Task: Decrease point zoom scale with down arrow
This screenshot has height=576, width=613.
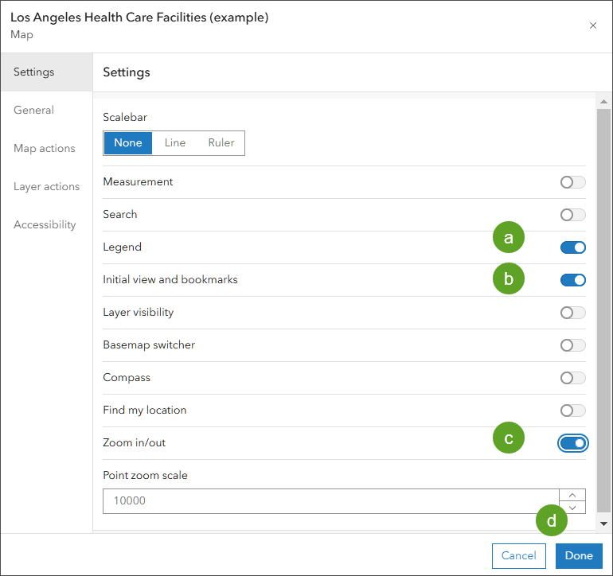Action: [572, 508]
